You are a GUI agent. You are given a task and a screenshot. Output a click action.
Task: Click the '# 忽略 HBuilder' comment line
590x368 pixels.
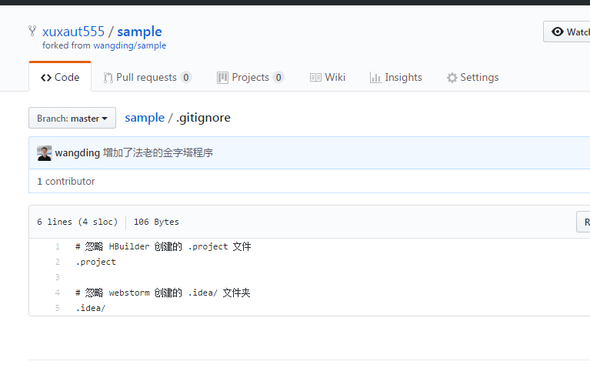pos(163,246)
